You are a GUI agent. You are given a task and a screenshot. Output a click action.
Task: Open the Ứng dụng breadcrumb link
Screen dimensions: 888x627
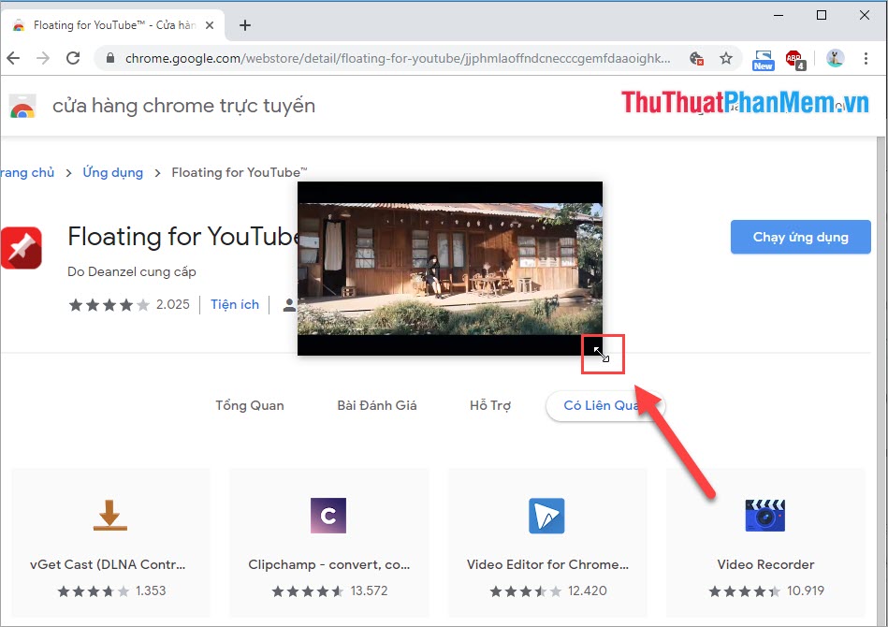(x=112, y=172)
